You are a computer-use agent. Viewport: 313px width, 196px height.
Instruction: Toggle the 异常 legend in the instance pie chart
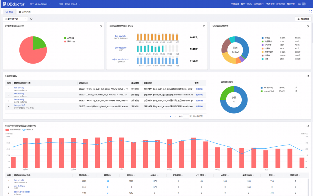pyautogui.click(x=70, y=41)
